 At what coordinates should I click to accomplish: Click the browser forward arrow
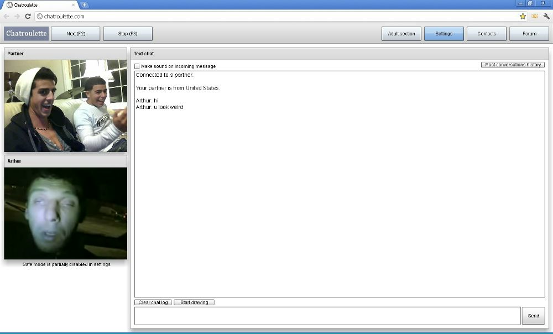pos(17,16)
